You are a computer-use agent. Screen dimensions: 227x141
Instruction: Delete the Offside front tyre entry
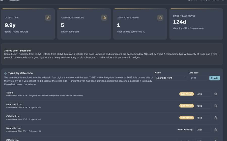tap(215, 118)
